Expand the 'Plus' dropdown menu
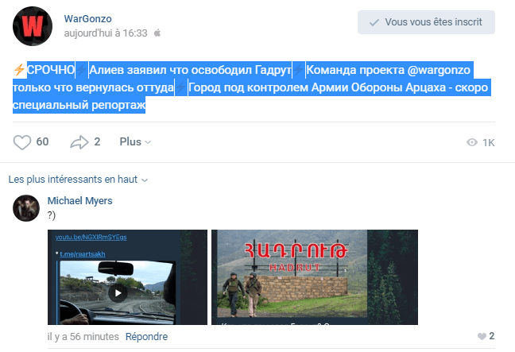Image resolution: width=515 pixels, height=352 pixels. [134, 142]
